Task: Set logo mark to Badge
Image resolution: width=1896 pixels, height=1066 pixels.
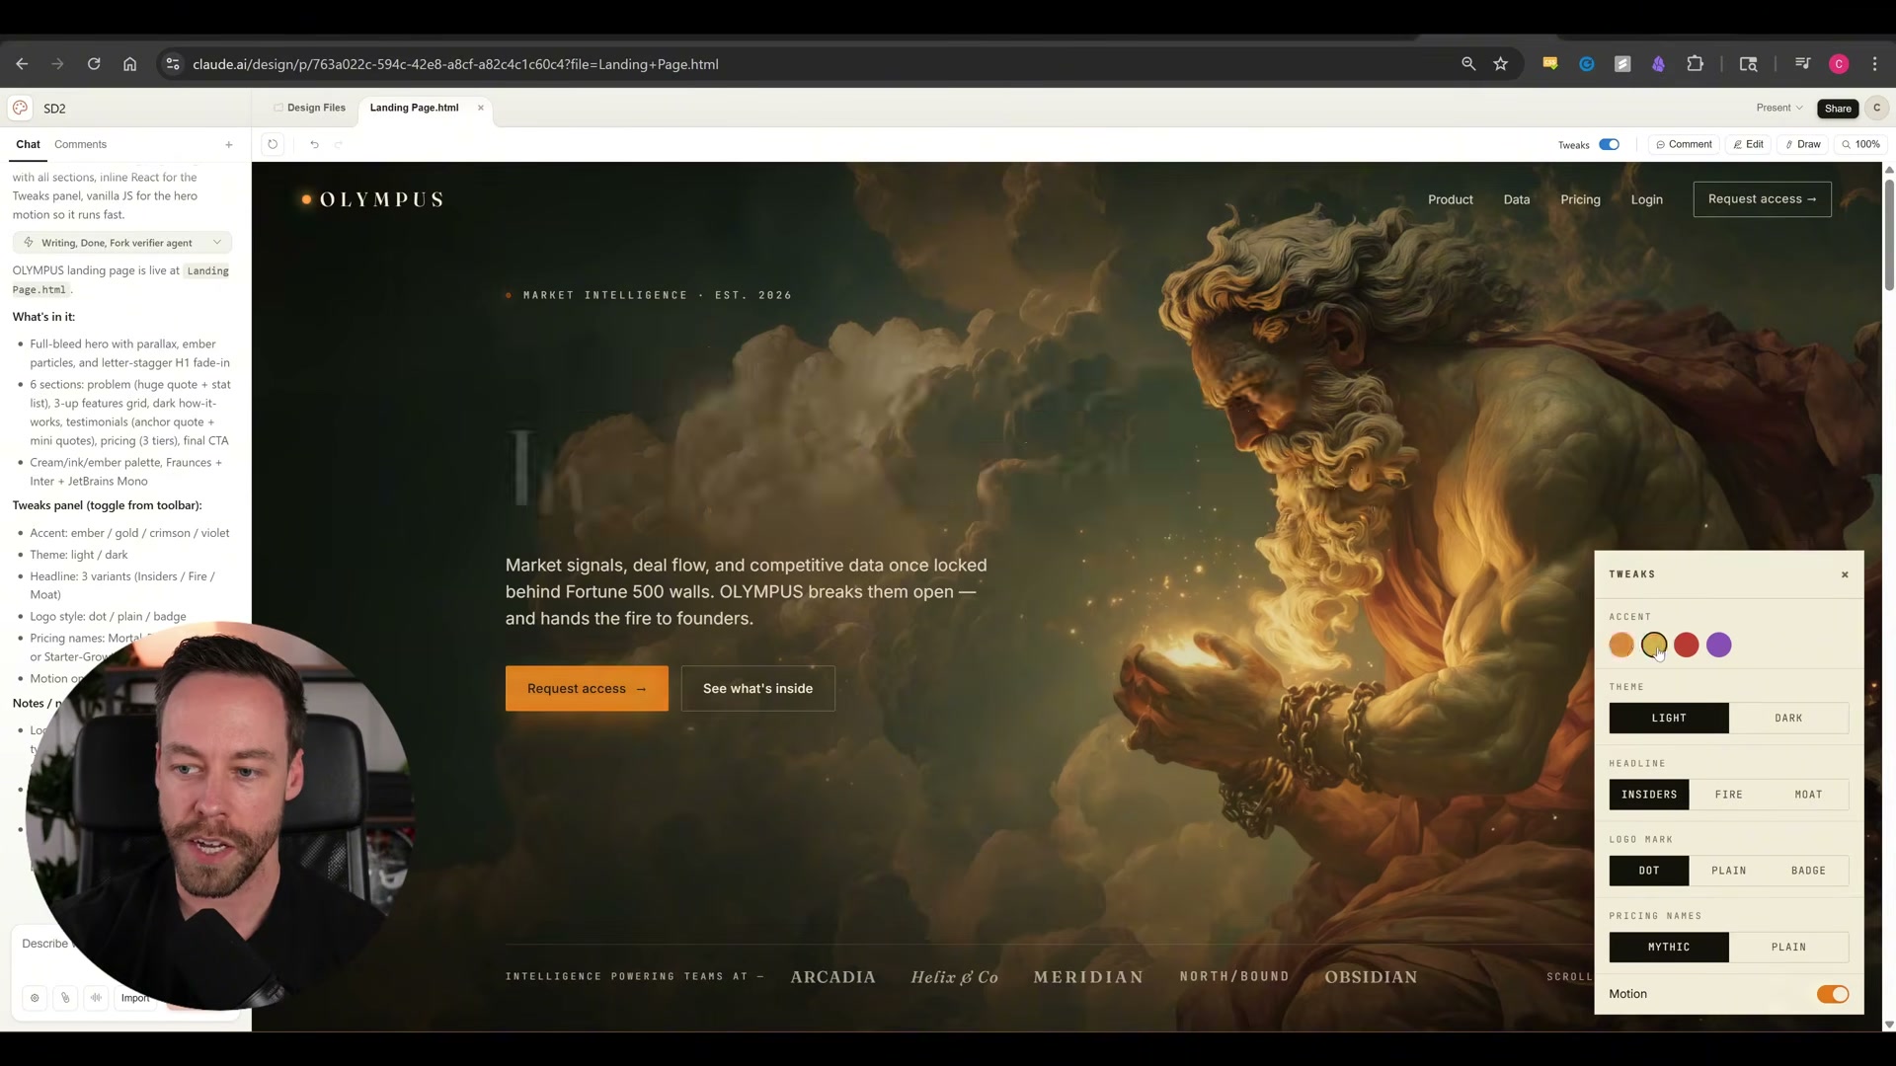Action: (1808, 871)
